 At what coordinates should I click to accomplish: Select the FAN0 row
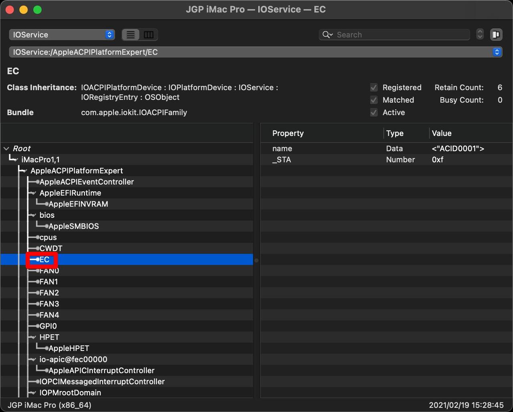tap(127, 270)
